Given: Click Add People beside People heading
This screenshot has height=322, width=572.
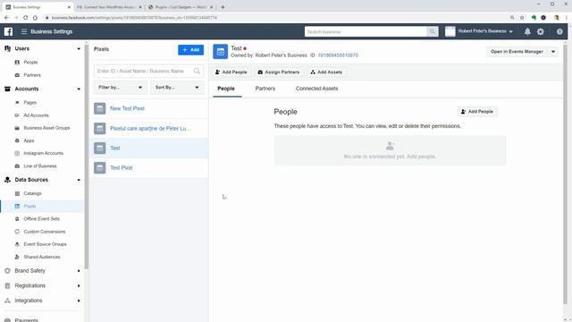Looking at the screenshot, I should (477, 112).
